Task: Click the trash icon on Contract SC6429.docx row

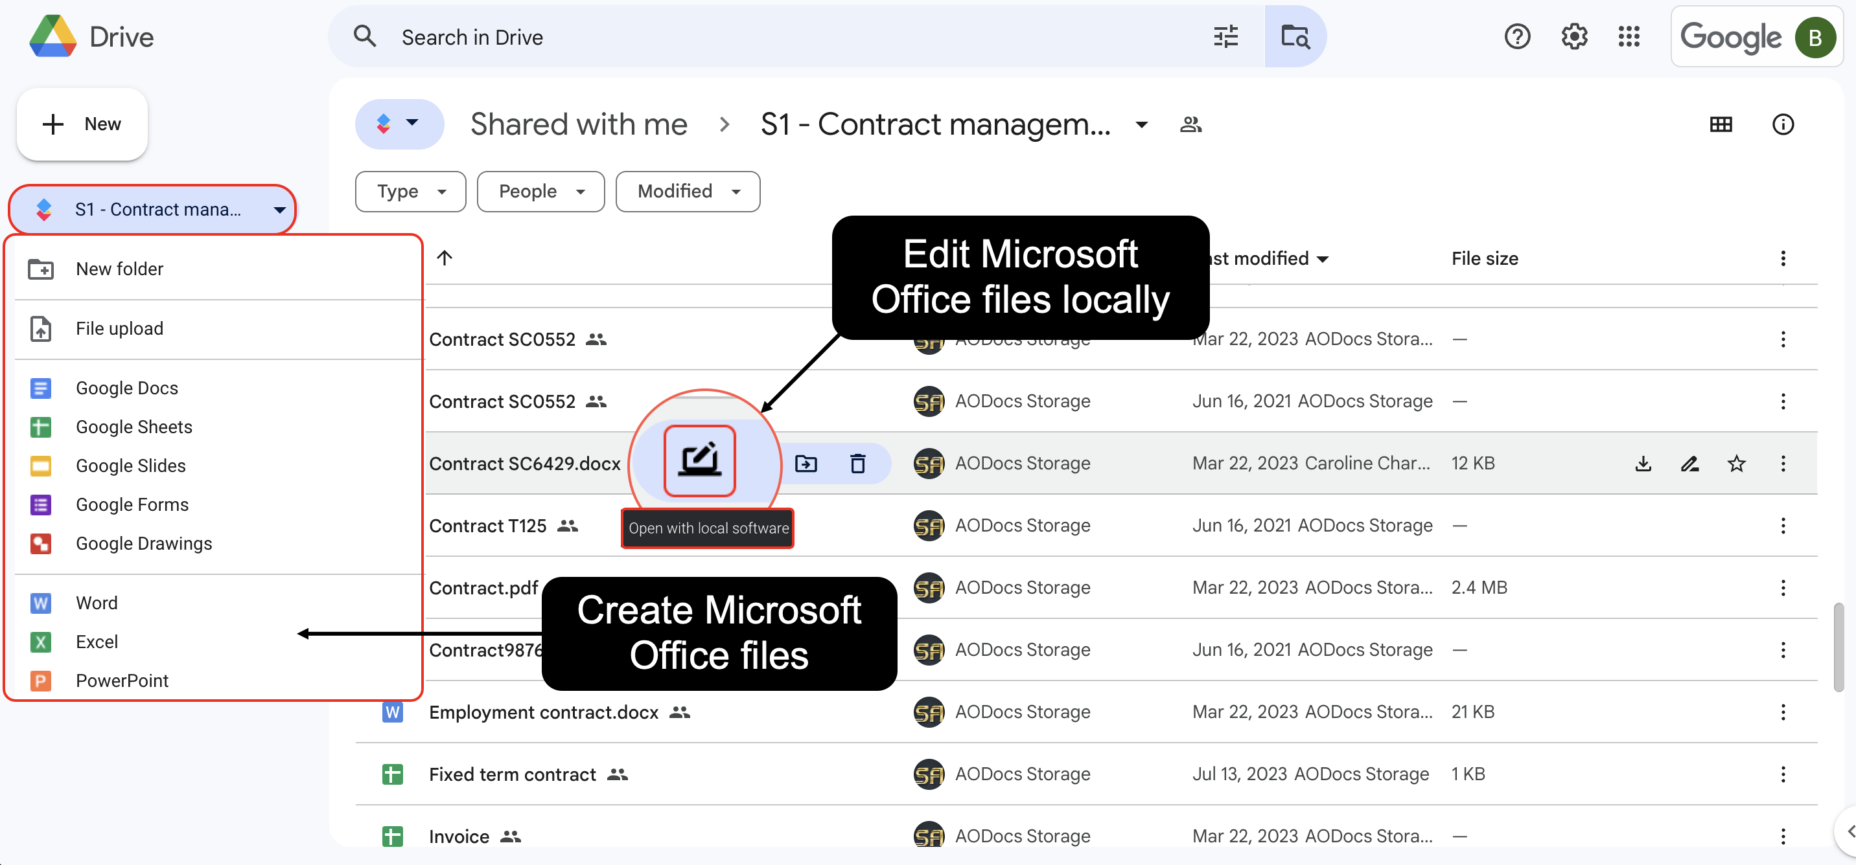Action: coord(857,464)
